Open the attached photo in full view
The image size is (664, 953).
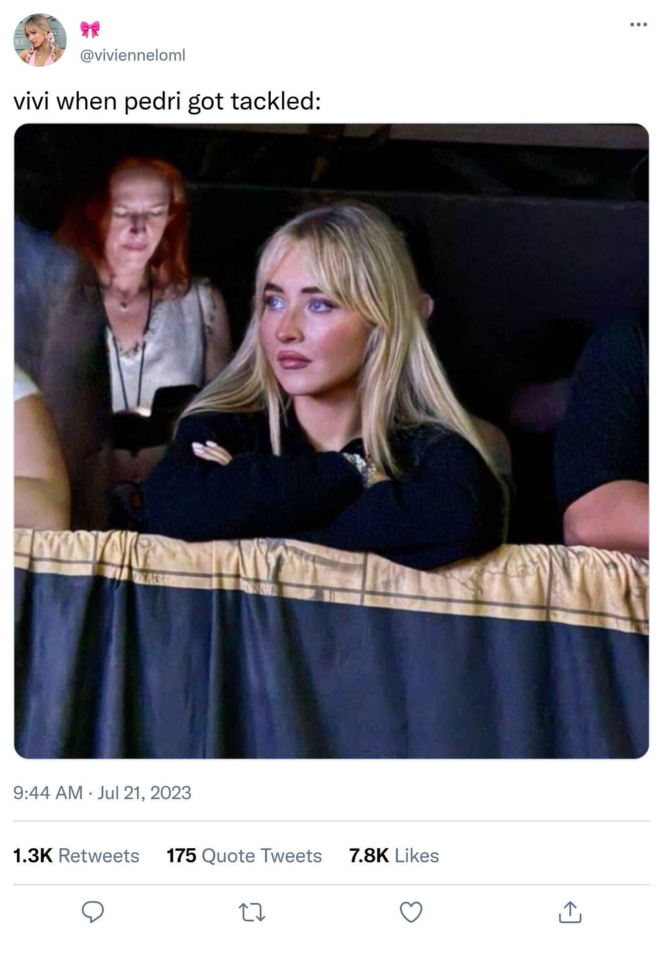[x=331, y=441]
